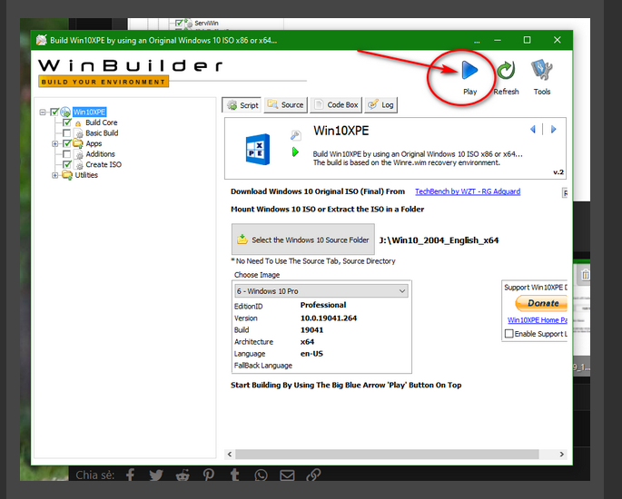Click the version value 10.0.19041.264
Viewport: 622px width, 499px height.
329,318
